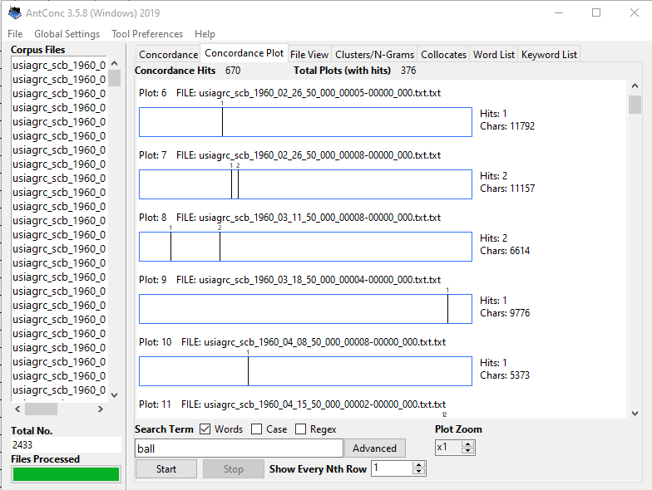This screenshot has width=652, height=490.
Task: Increase Show Every Nth Row value
Action: [418, 464]
